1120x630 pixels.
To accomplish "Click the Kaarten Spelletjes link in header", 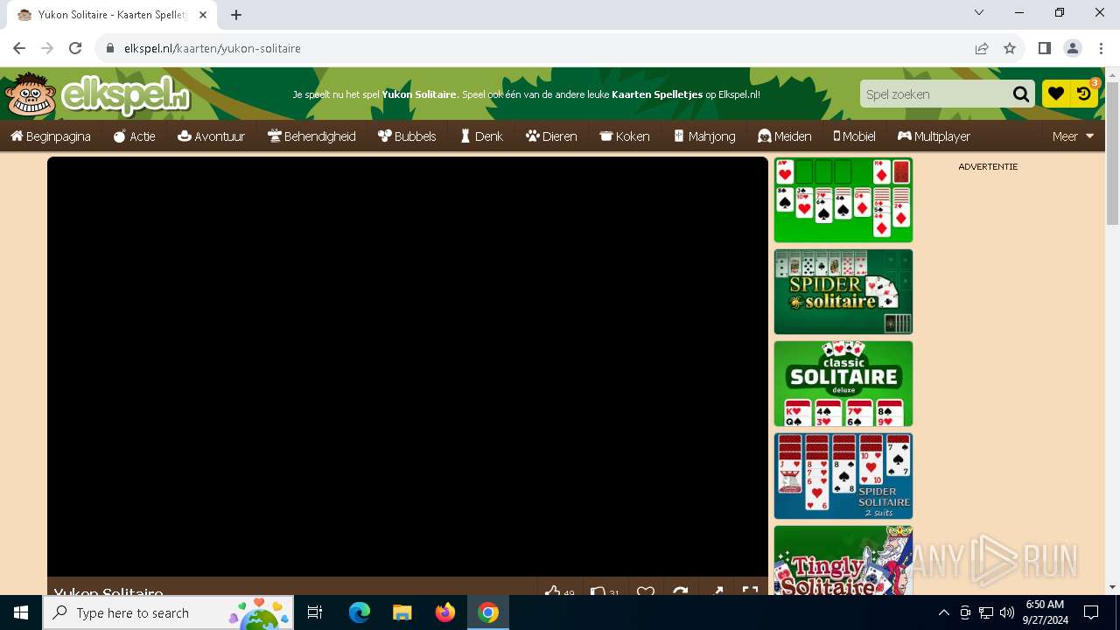I will [657, 94].
